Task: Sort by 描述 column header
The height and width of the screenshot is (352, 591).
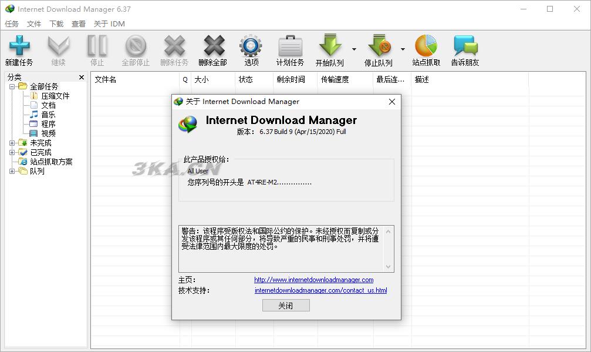Action: tap(470, 79)
